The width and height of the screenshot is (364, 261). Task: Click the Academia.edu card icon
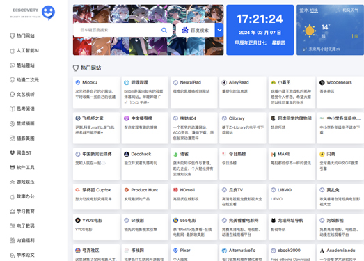tap(322, 251)
